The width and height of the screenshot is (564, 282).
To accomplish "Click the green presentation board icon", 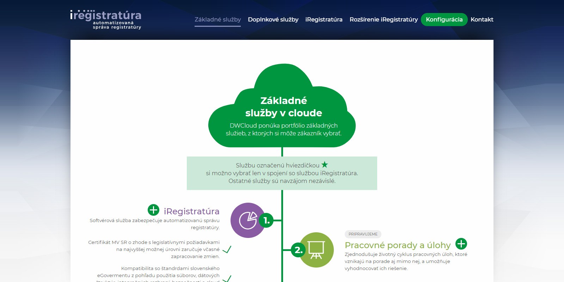I will (x=316, y=250).
